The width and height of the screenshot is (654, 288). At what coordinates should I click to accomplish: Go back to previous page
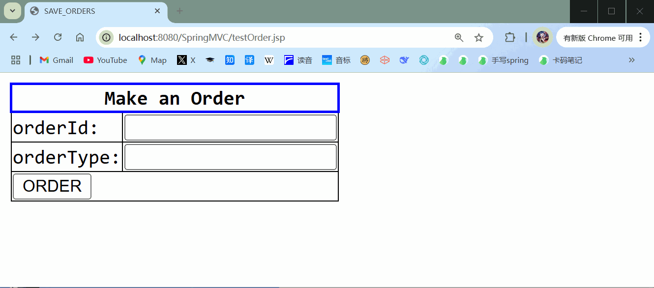(14, 37)
